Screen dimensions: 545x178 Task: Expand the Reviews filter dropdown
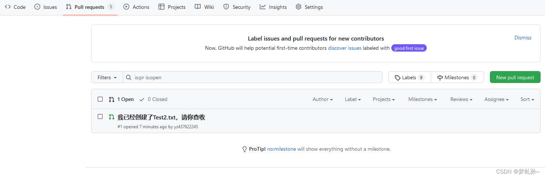(x=461, y=100)
